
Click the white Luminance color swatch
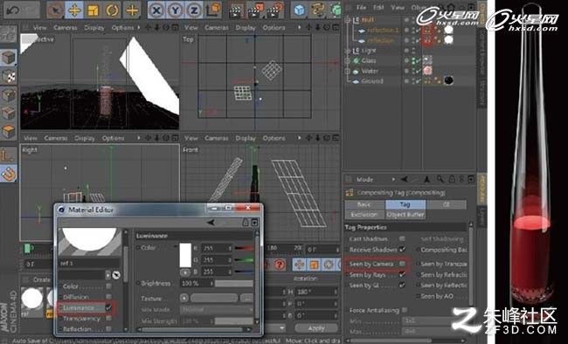185,255
